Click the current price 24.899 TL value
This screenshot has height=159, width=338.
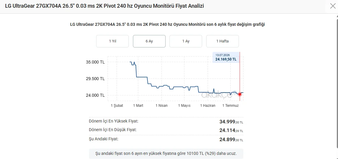(231, 140)
